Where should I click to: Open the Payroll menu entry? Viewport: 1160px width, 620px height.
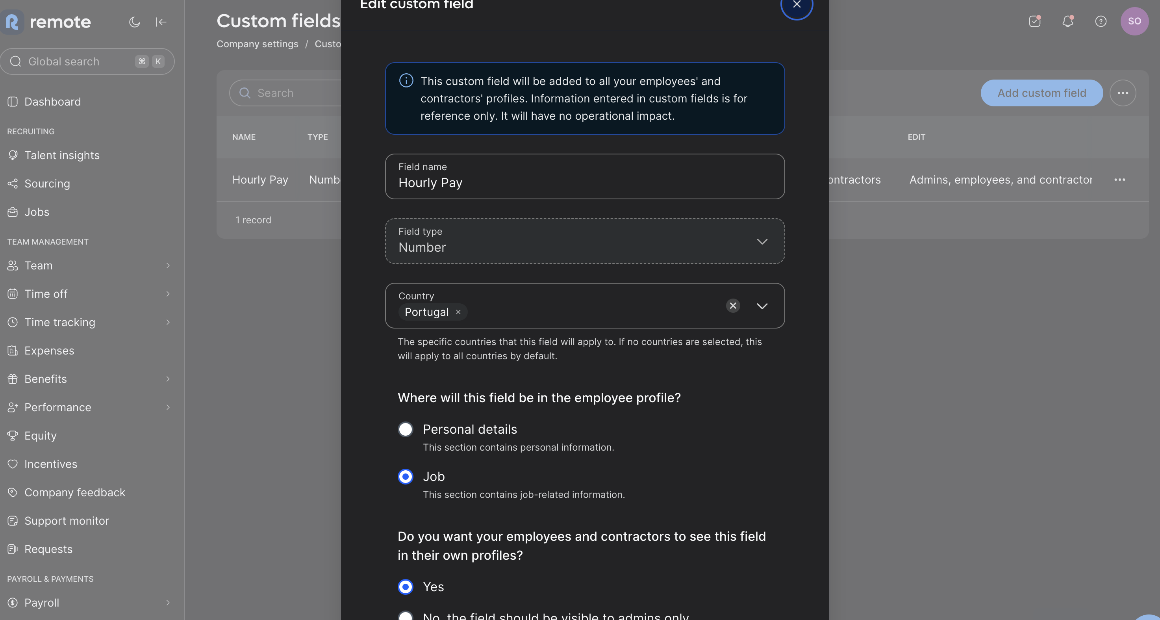(x=41, y=602)
